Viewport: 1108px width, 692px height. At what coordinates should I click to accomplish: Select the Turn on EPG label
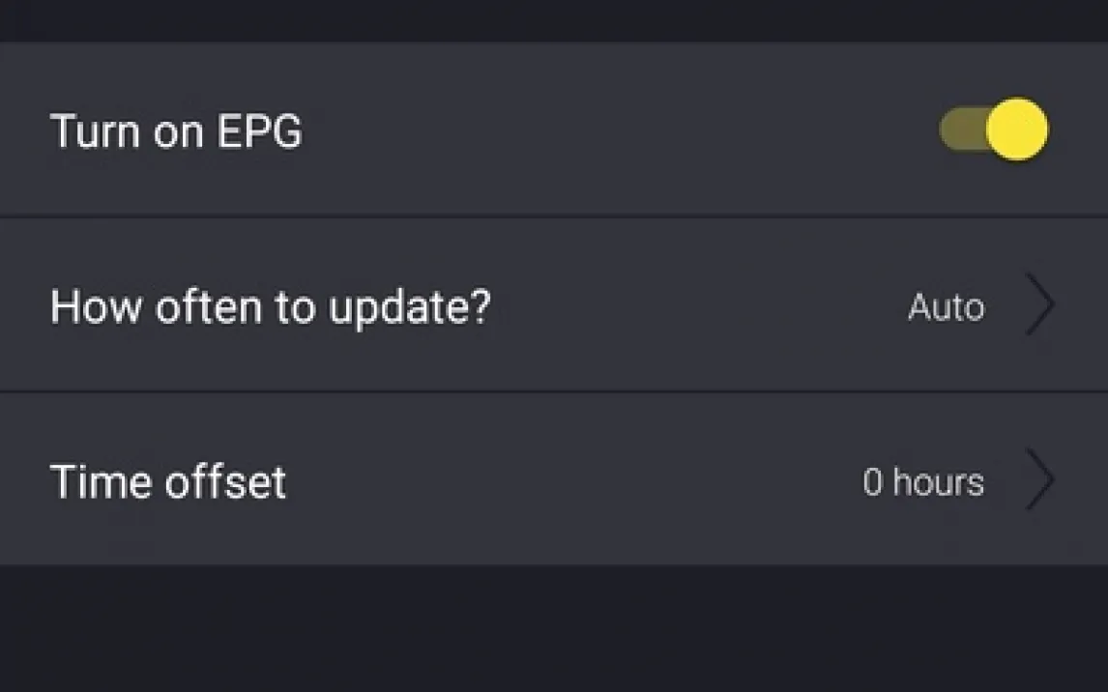pos(176,131)
